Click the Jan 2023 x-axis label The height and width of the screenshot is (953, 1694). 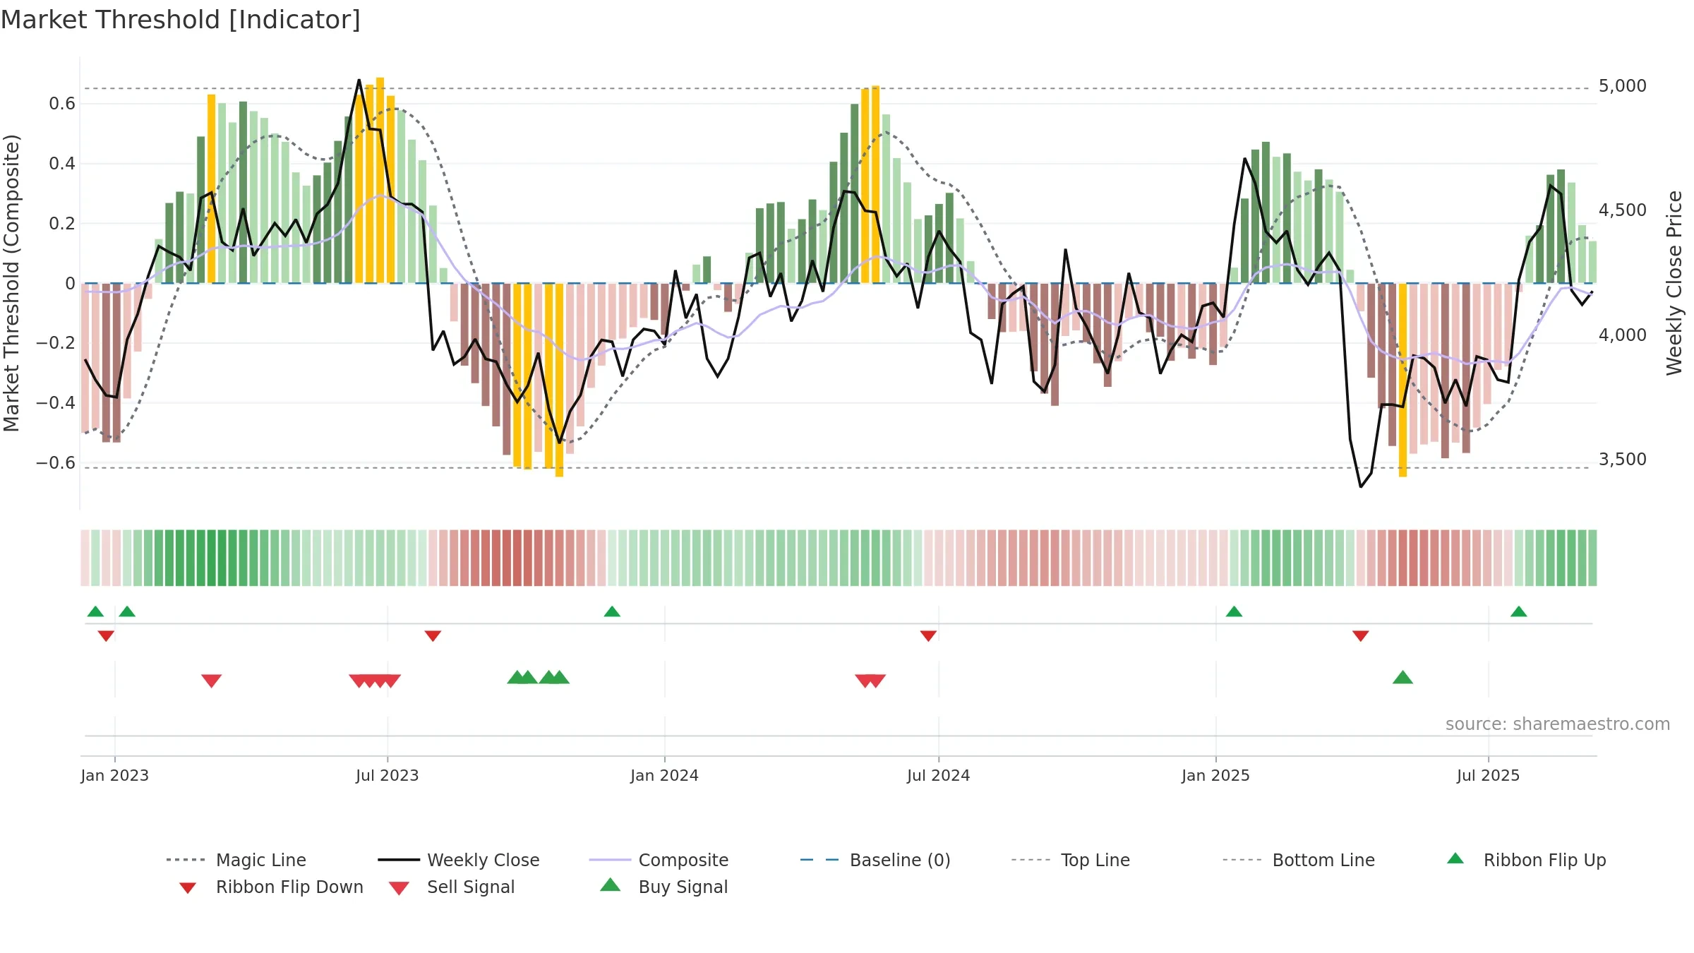click(114, 775)
